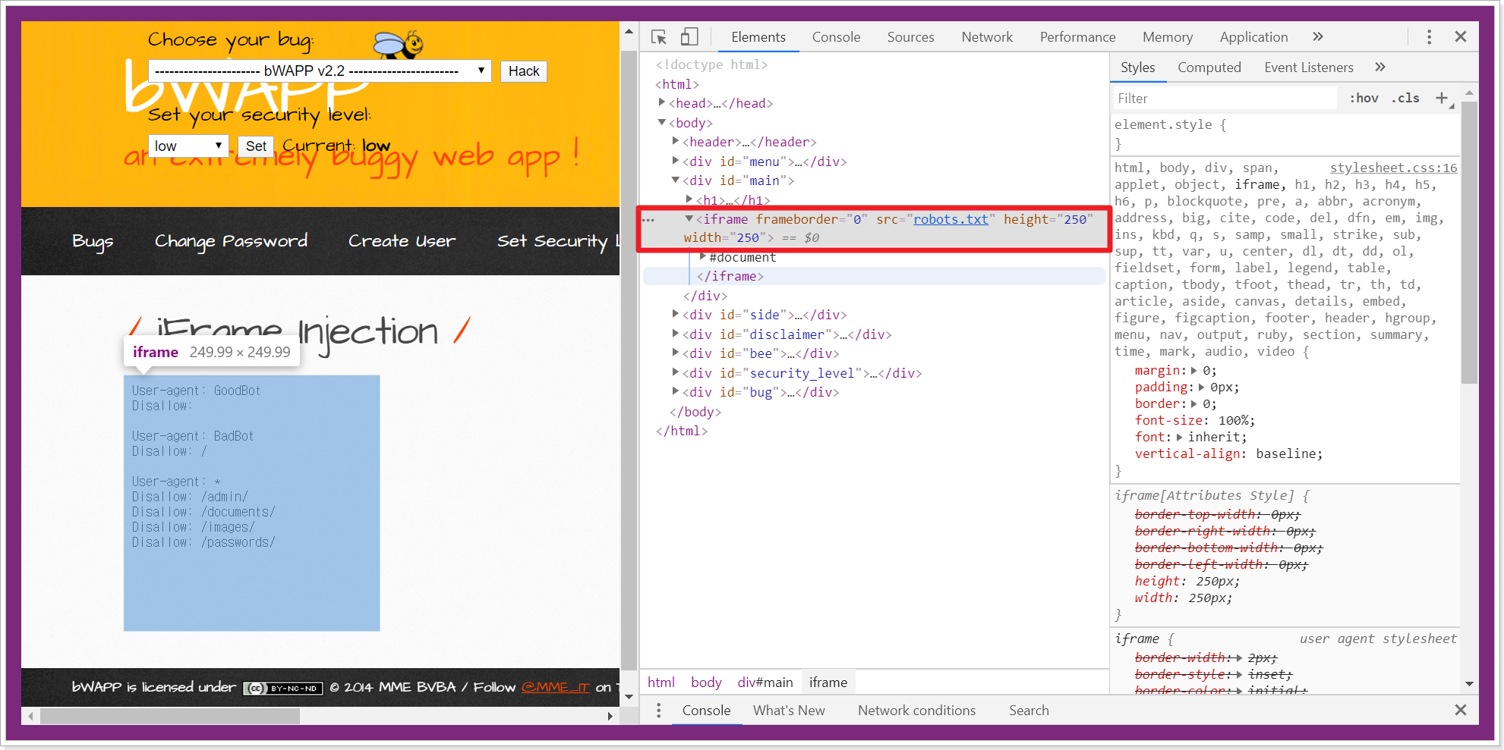
Task: Click the bee logo image
Action: pyautogui.click(x=399, y=46)
